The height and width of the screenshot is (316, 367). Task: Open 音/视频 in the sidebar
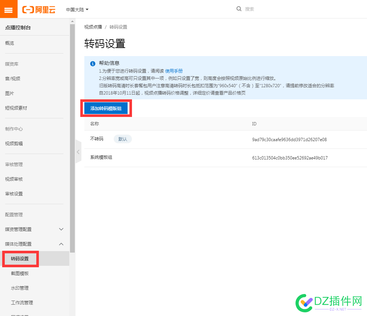pos(12,79)
